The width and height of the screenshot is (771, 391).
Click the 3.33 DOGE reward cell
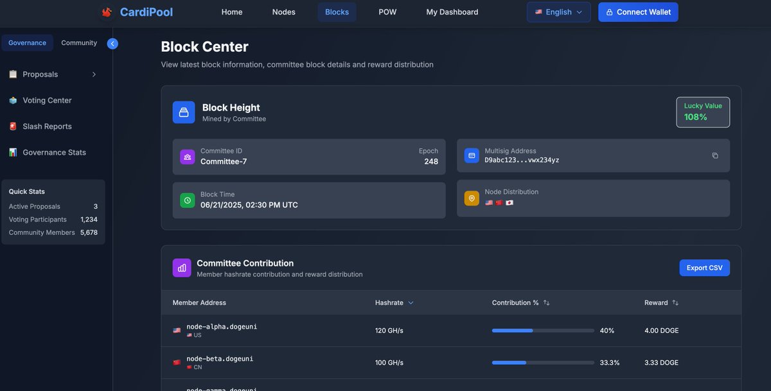[x=662, y=363]
